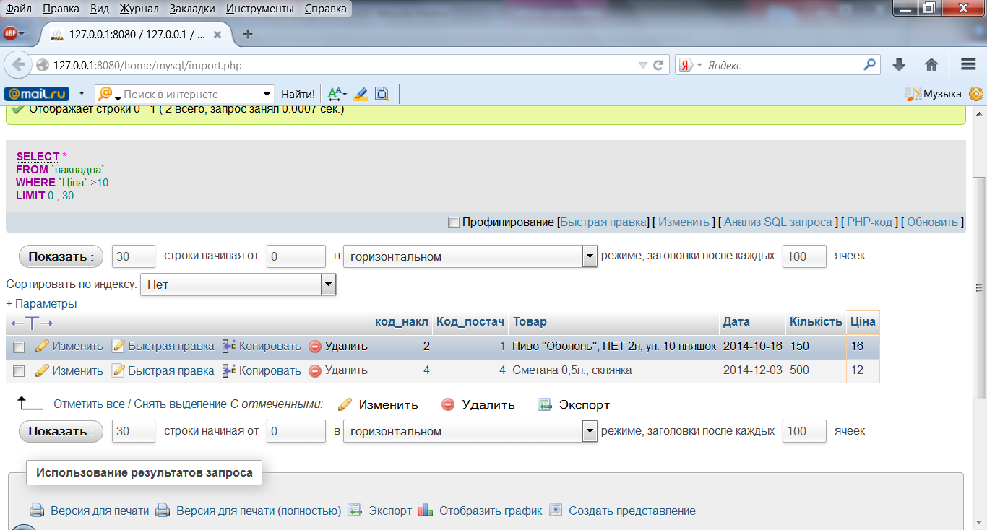Click the search magnifier icon
987x530 pixels.
870,65
